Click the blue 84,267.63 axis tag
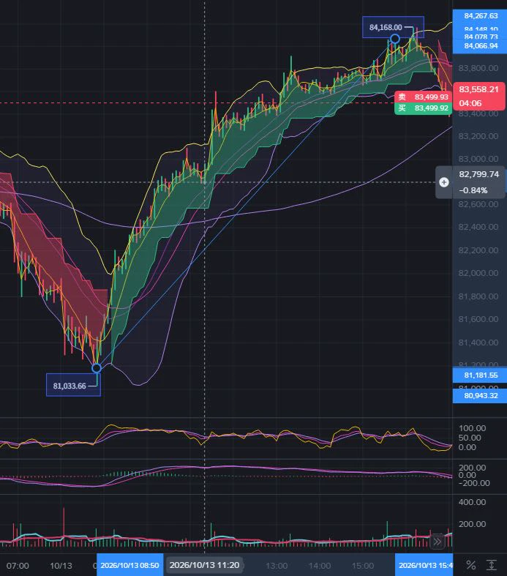This screenshot has height=576, width=507. coord(480,16)
